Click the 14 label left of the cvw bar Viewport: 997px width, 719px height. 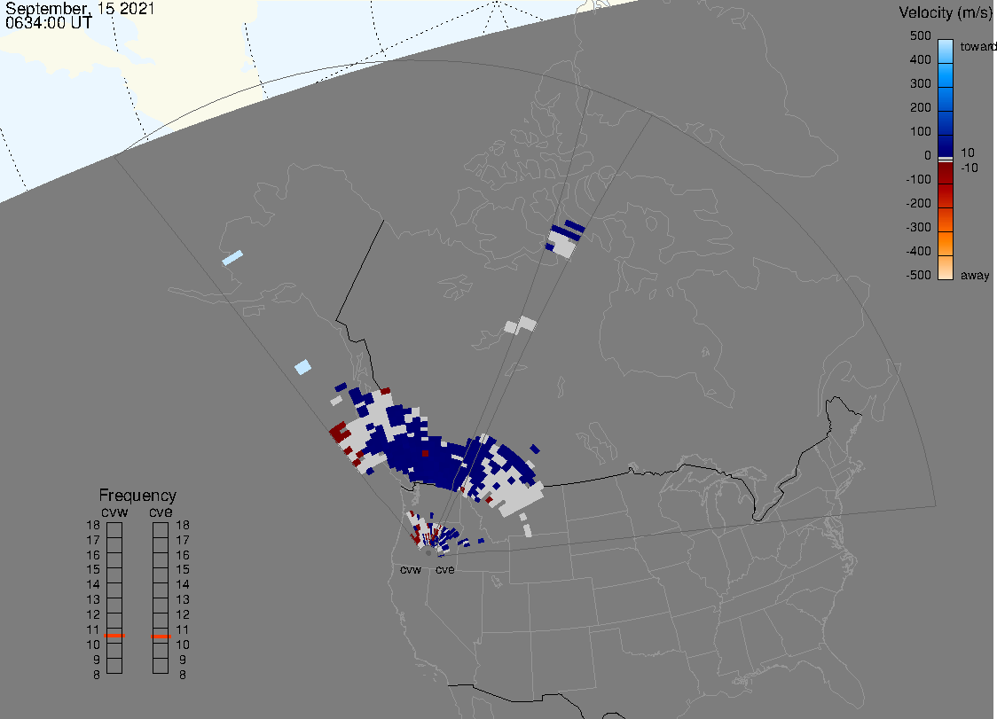tap(93, 585)
